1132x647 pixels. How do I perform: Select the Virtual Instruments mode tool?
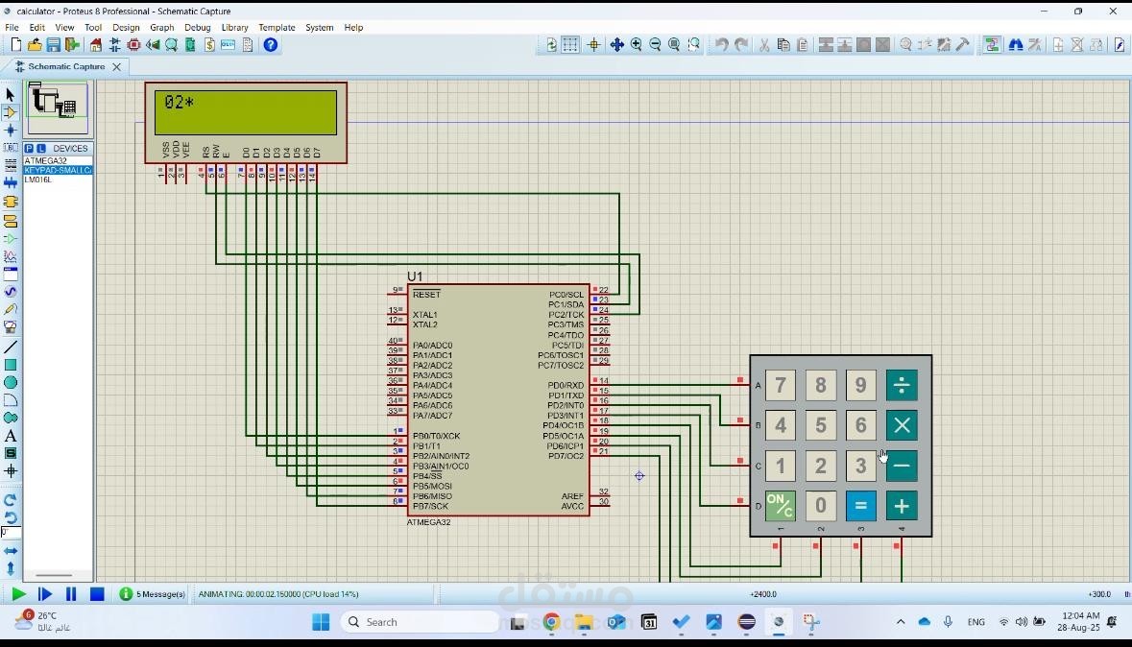click(11, 327)
